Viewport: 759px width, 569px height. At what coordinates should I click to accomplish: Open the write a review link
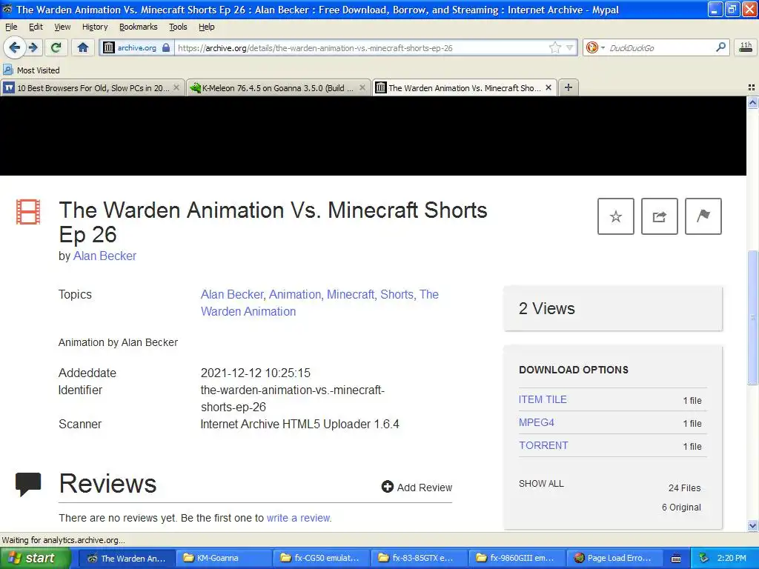pyautogui.click(x=299, y=518)
